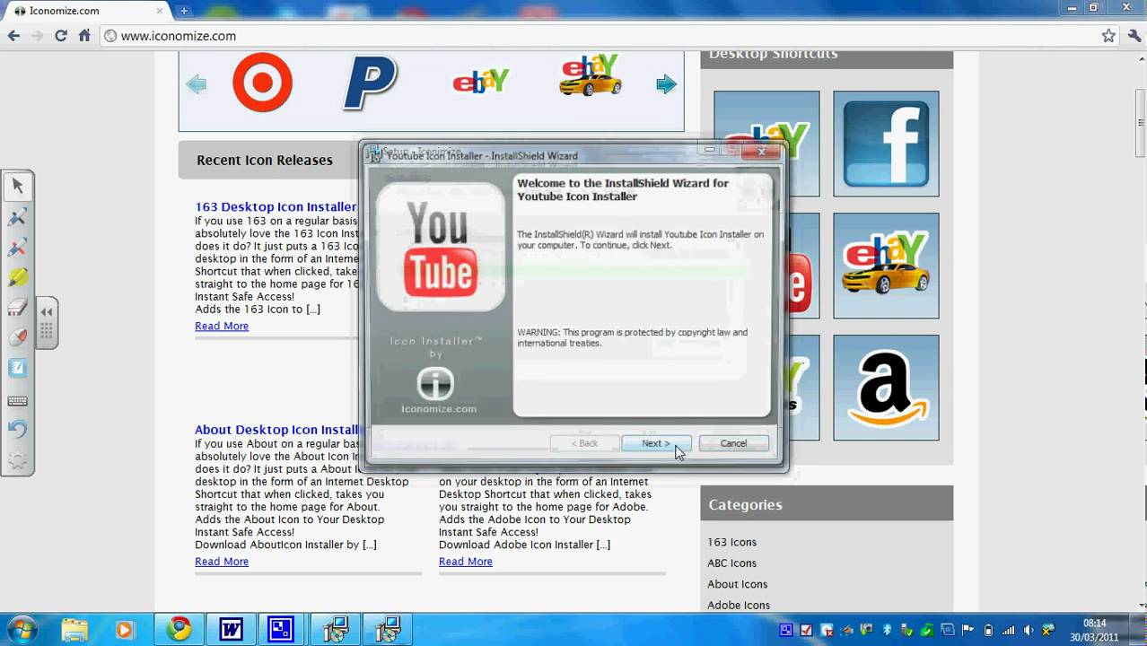
Task: Click the browser home icon
Action: [x=83, y=37]
